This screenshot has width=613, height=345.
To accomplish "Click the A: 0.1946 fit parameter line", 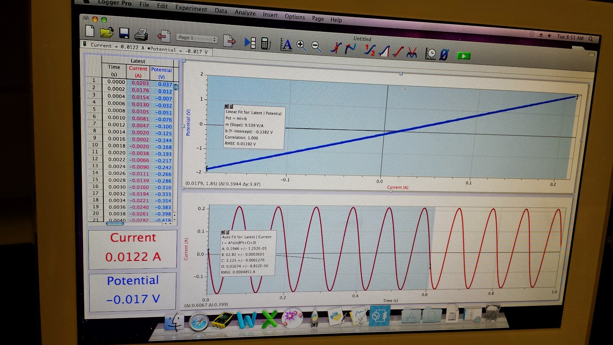I will 244,248.
